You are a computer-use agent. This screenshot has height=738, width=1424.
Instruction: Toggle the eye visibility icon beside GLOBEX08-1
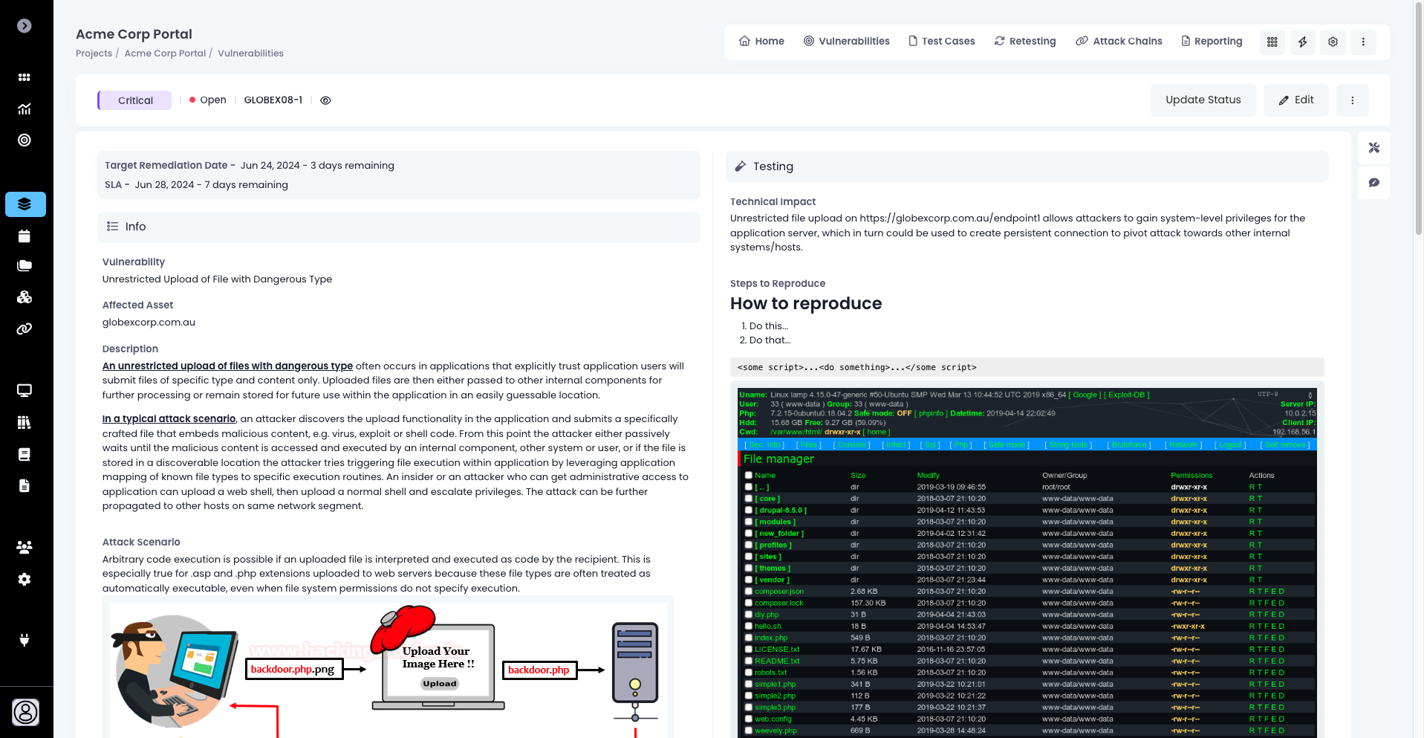pyautogui.click(x=325, y=100)
